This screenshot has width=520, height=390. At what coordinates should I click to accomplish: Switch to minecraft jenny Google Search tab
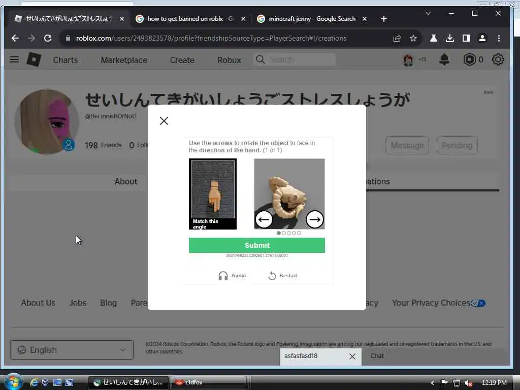tap(312, 19)
